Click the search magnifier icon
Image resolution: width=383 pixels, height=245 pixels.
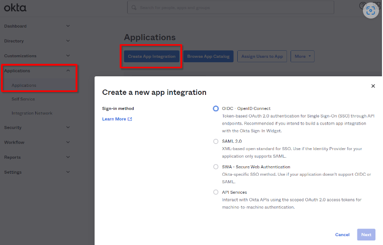[134, 8]
